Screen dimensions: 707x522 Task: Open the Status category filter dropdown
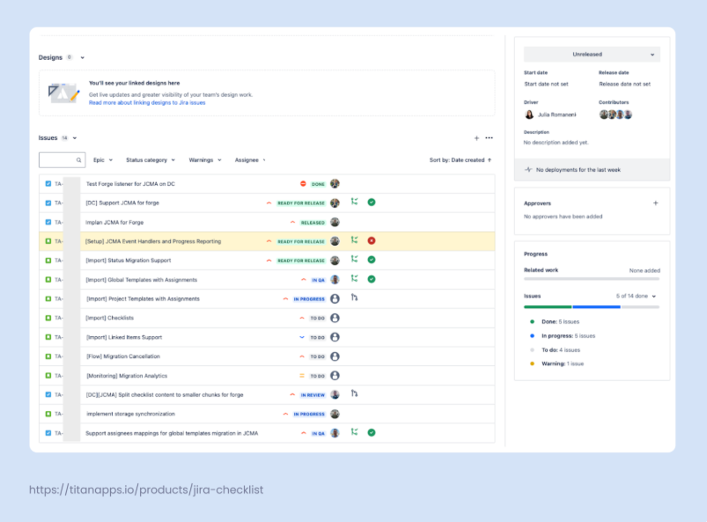pos(150,160)
